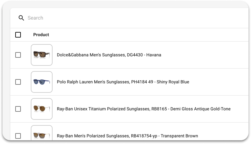This screenshot has width=251, height=144.
Task: Open Dolce&Gabbana Men's Sunglasses DG4430 product name
Action: click(x=109, y=55)
